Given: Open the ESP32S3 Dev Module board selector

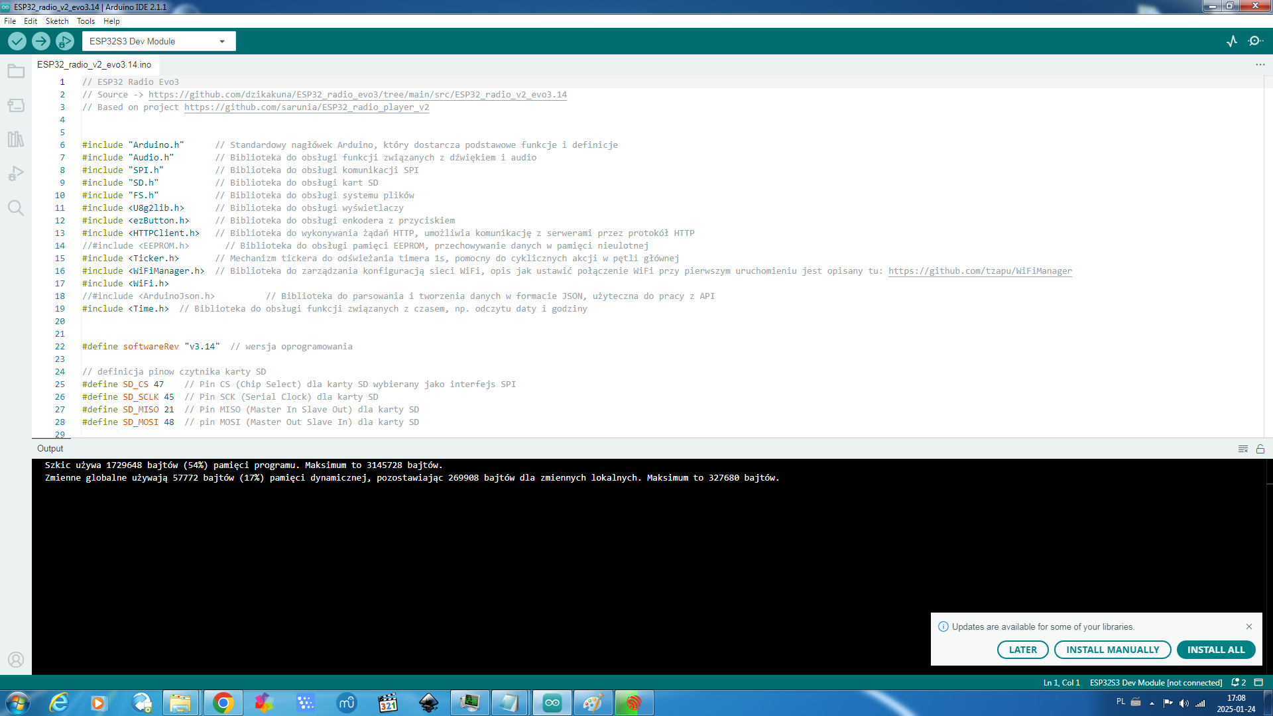Looking at the screenshot, I should pyautogui.click(x=159, y=41).
